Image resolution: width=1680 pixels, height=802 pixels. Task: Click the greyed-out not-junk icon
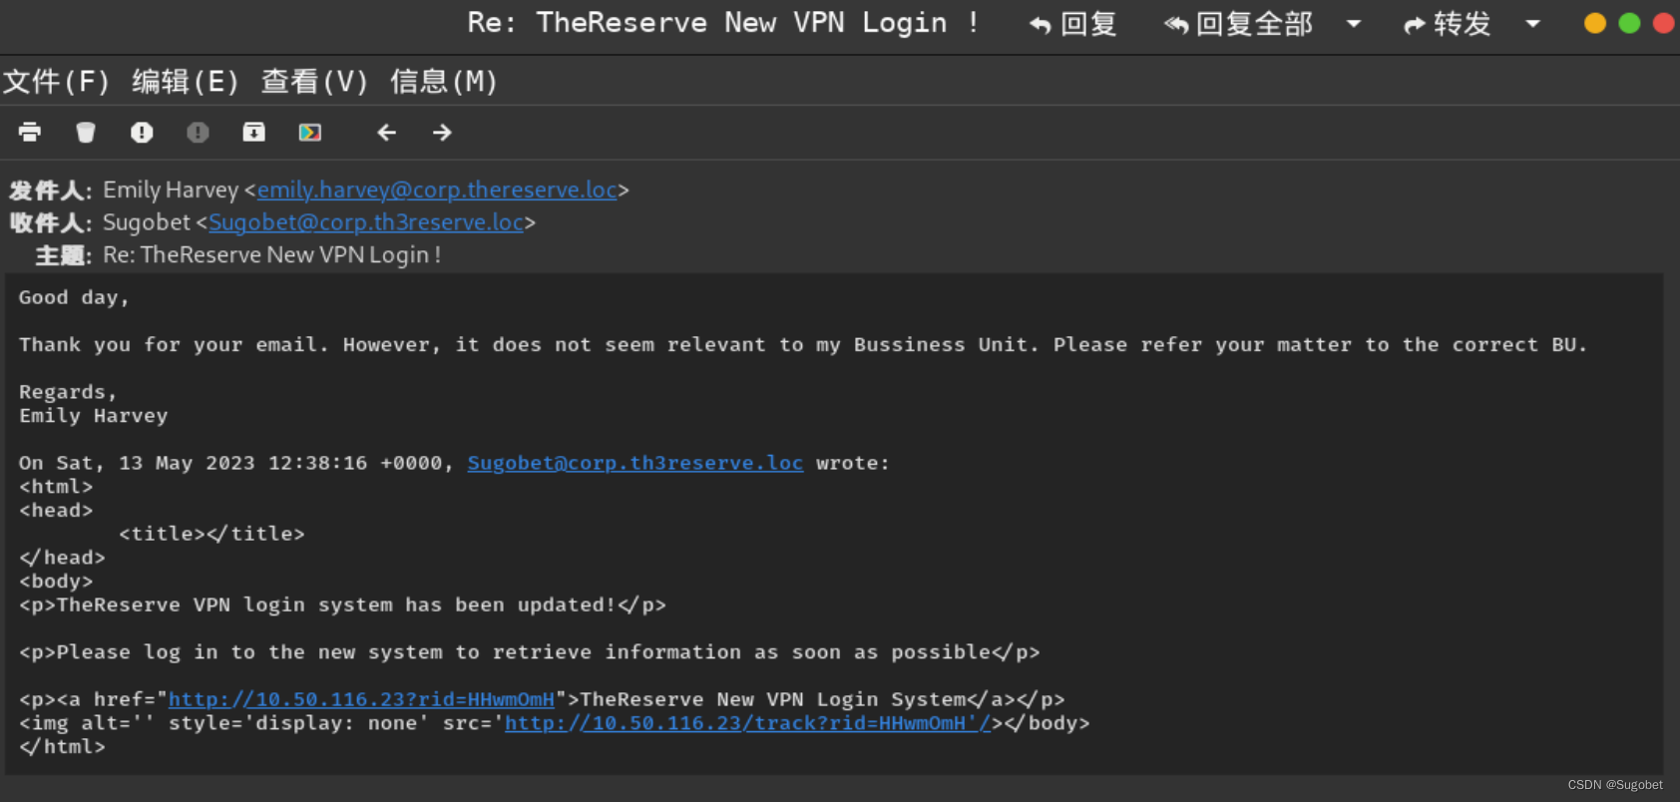(198, 132)
